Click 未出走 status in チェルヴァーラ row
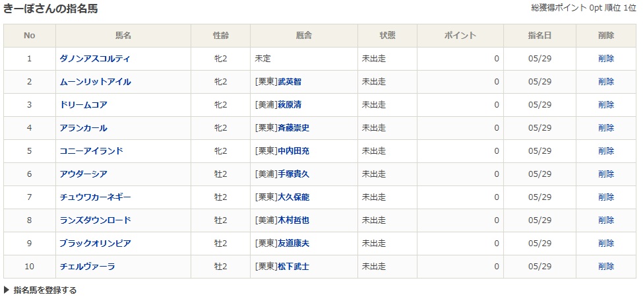The height and width of the screenshot is (297, 643). 373,267
